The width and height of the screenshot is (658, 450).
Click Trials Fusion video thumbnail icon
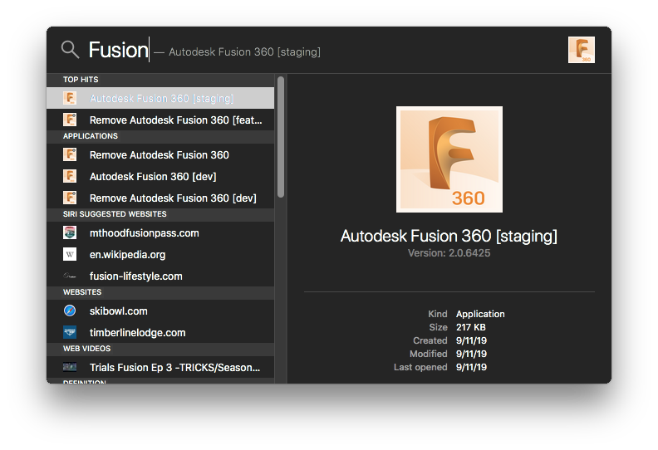click(70, 367)
